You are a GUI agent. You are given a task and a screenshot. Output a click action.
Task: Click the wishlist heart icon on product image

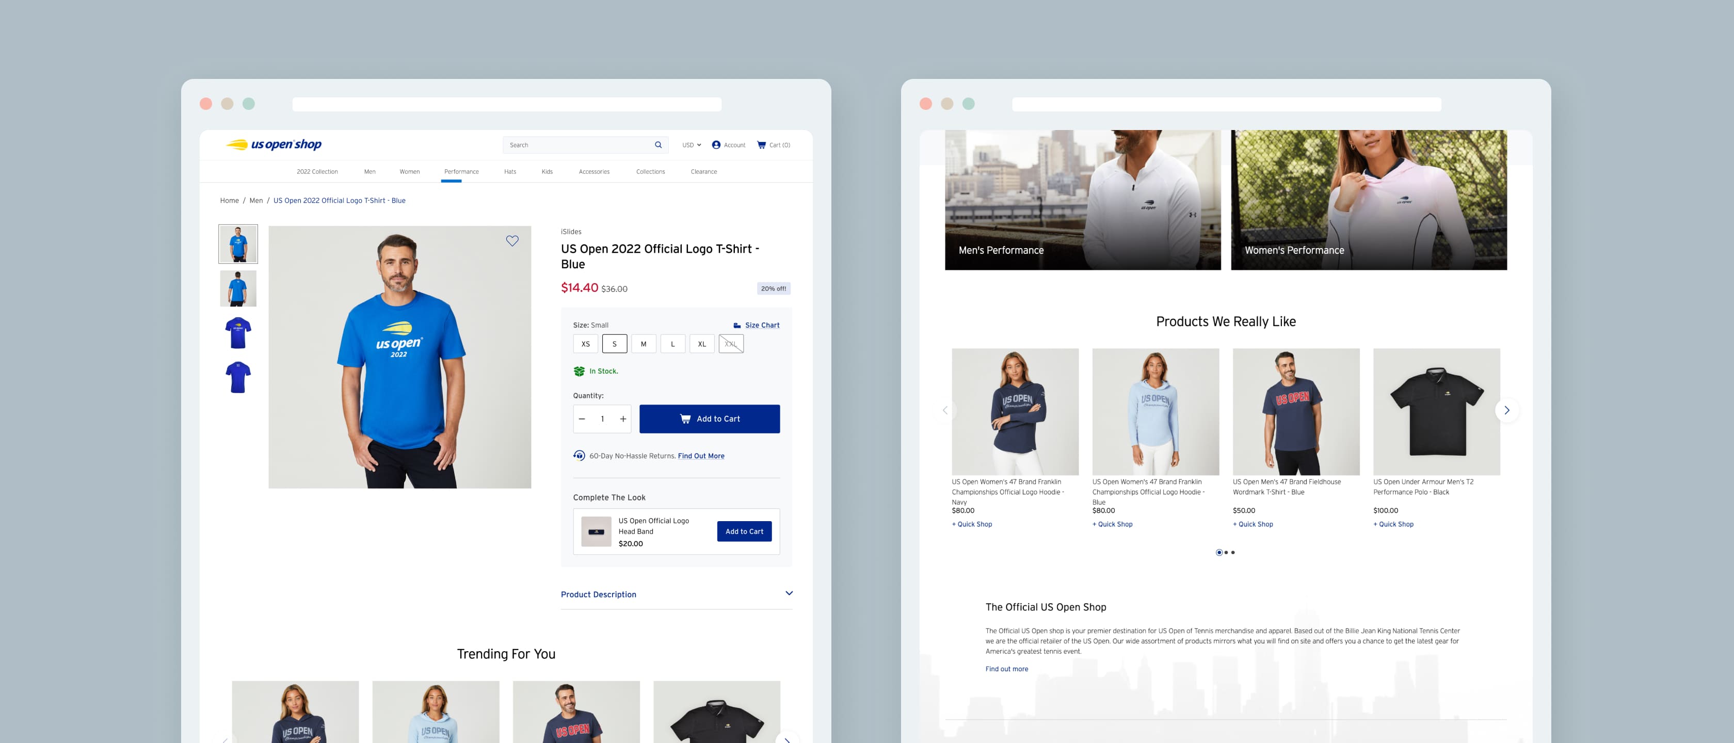(x=512, y=241)
